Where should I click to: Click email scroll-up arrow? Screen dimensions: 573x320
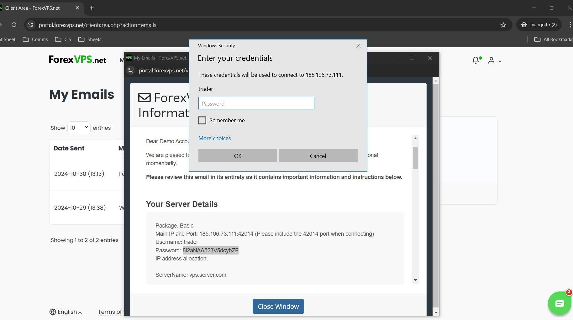coord(415,138)
